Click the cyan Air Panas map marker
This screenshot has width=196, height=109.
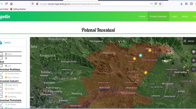[x=140, y=55]
